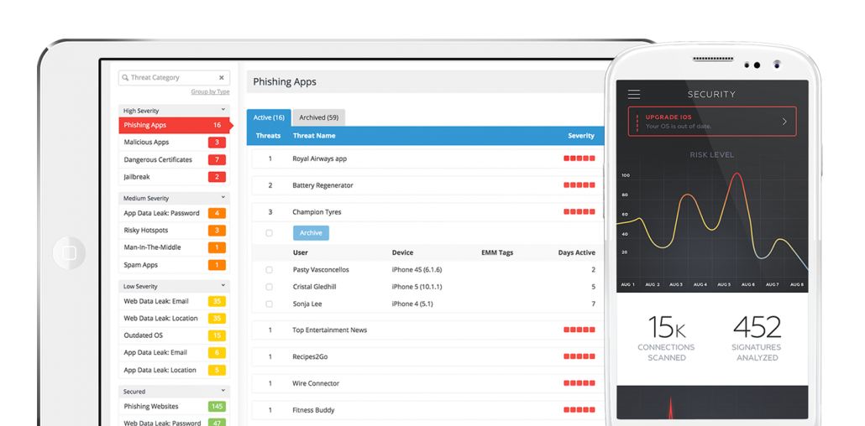Collapse the Secured section
865x426 pixels.
[223, 391]
